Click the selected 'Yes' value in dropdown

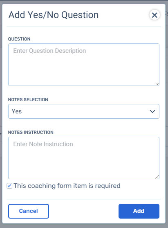click(x=17, y=111)
